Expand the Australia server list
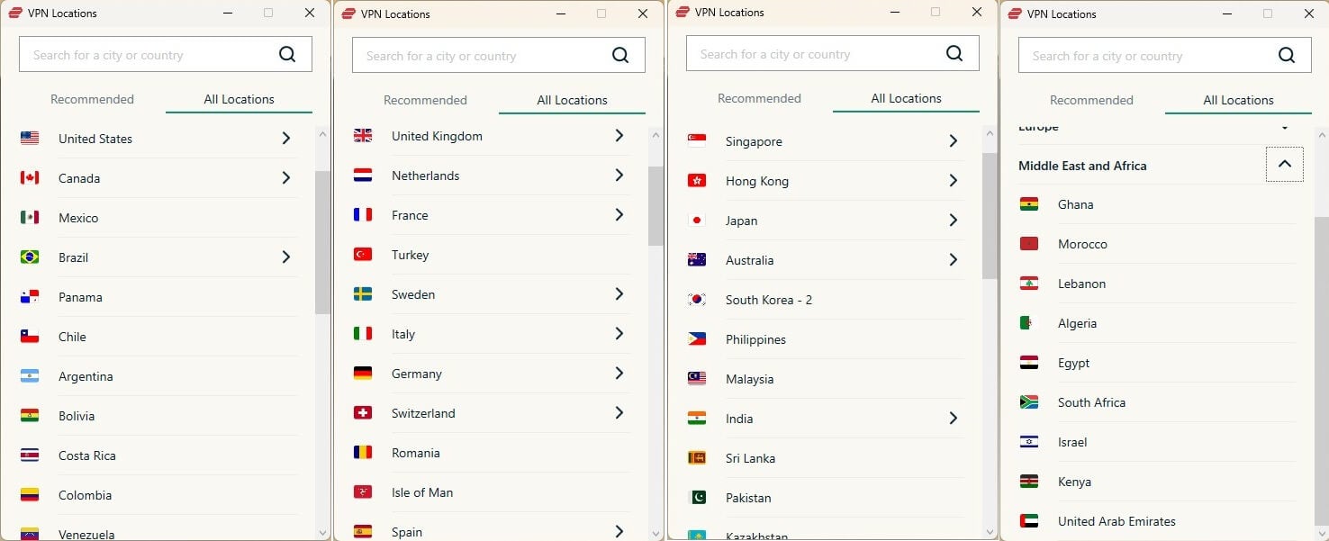The width and height of the screenshot is (1329, 541). click(x=953, y=260)
